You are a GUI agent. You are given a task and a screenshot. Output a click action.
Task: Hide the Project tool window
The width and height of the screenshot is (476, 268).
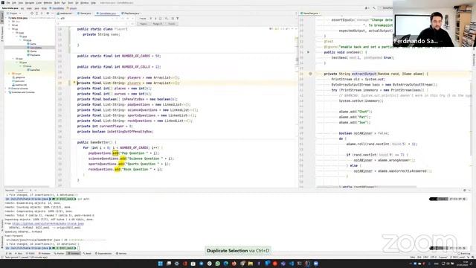[x=52, y=13]
